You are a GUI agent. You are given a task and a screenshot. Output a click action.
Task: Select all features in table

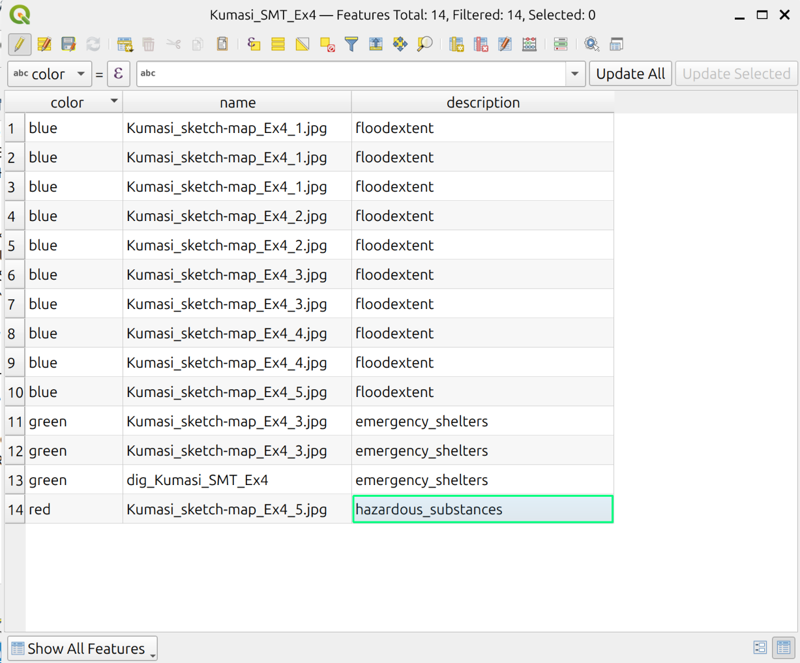278,44
